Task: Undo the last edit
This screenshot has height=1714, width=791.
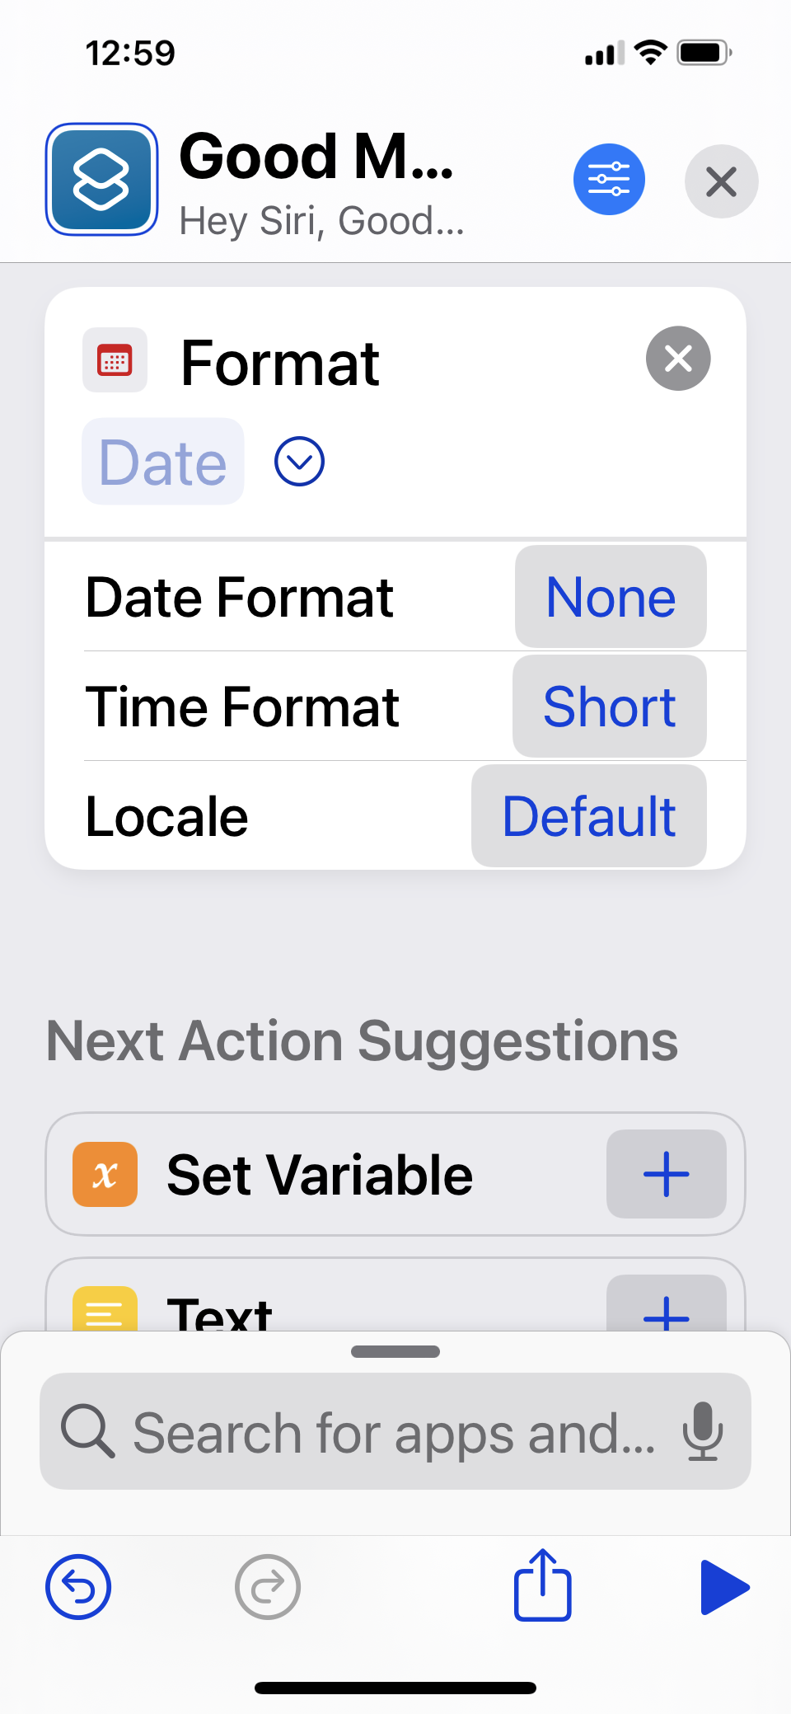Action: [x=78, y=1586]
